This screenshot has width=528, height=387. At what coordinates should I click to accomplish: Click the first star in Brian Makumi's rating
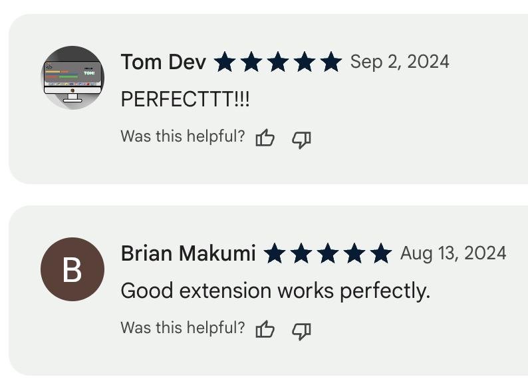pos(275,254)
